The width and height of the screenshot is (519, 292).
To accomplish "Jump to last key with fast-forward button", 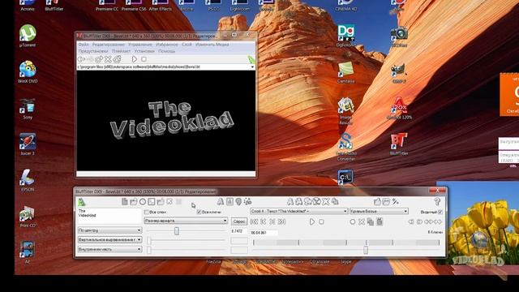I will (x=281, y=221).
